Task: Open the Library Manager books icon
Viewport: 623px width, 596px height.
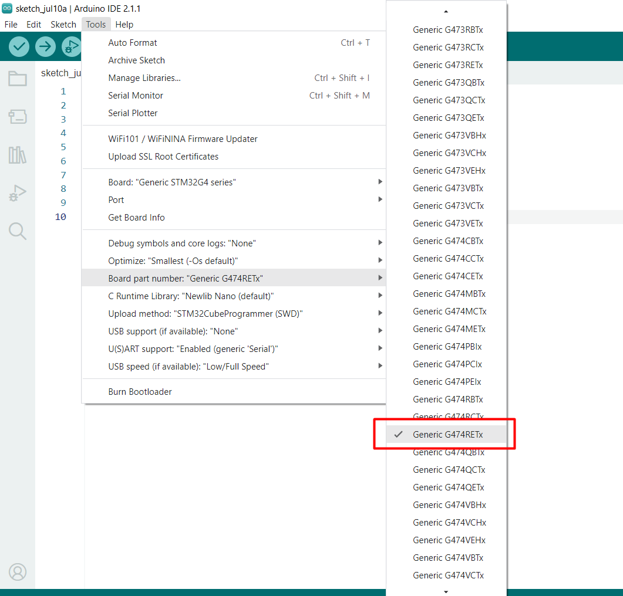Action: pos(18,155)
